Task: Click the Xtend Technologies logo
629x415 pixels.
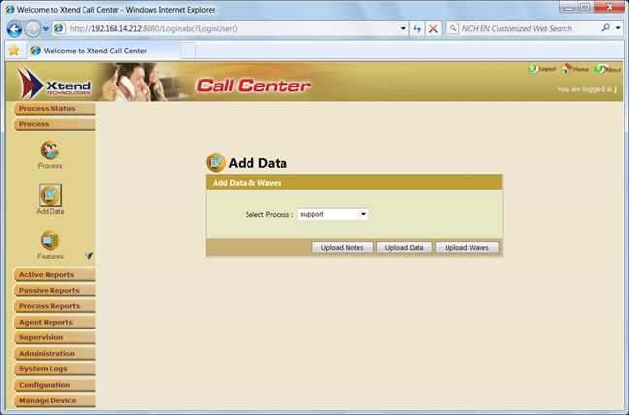Action: pyautogui.click(x=54, y=84)
